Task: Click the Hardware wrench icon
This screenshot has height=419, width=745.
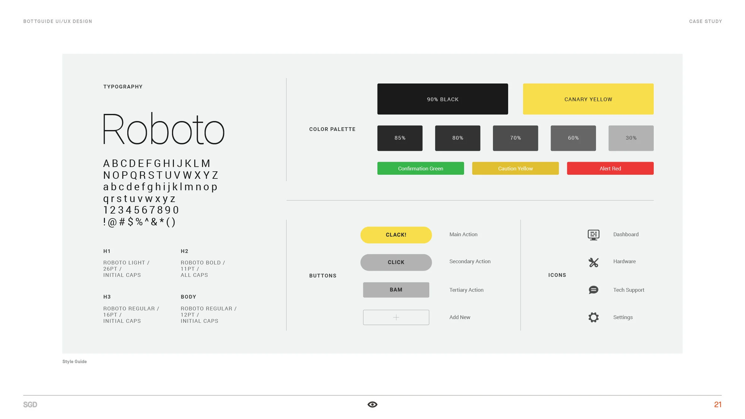Action: point(593,262)
